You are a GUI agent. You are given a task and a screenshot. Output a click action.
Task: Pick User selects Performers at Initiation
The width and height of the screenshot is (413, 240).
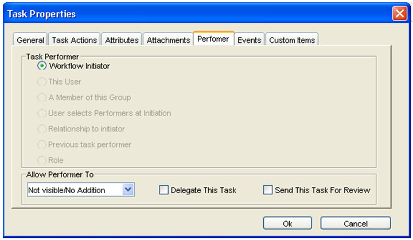pyautogui.click(x=42, y=113)
